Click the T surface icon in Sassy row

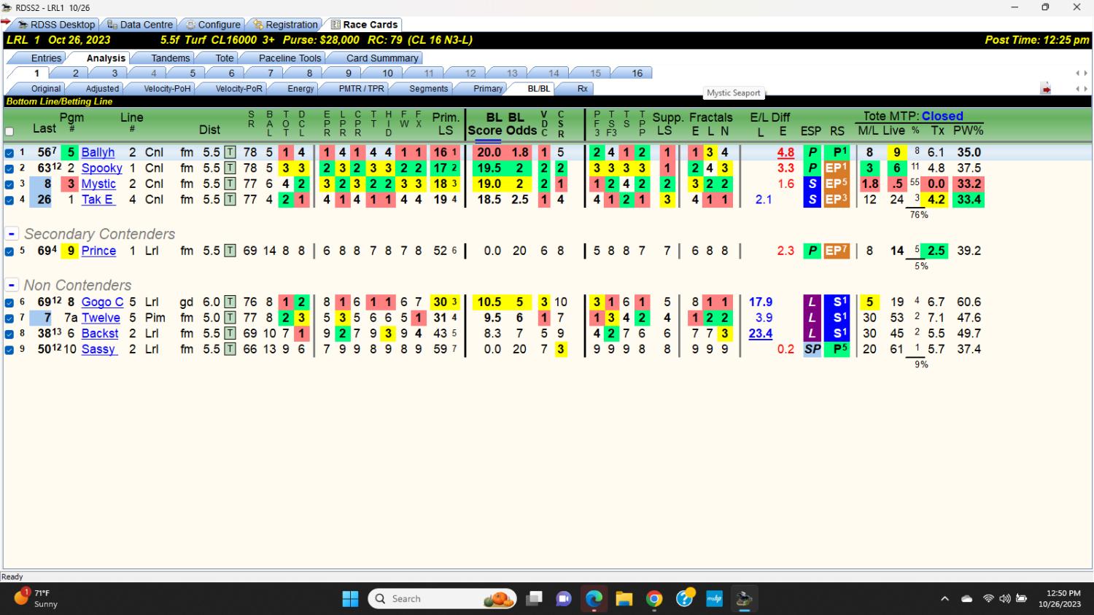(x=230, y=349)
